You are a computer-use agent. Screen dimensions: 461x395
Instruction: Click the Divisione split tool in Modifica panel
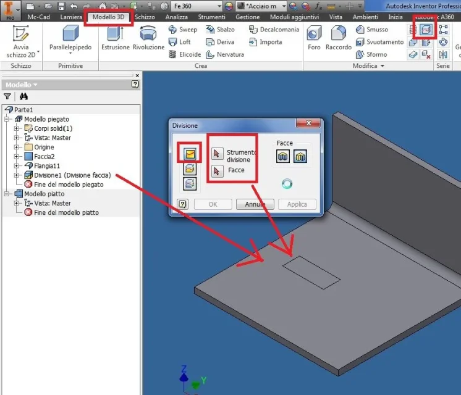(x=426, y=30)
